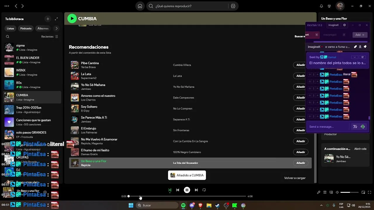This screenshot has width=374, height=210.
Task: Show more library filters with chevron
Action: (56, 28)
